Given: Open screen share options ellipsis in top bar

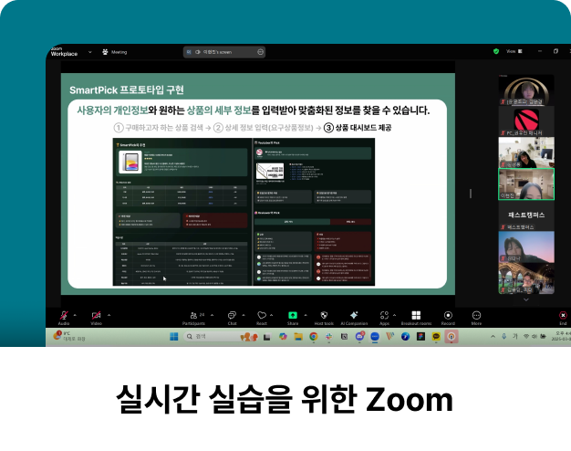Looking at the screenshot, I should [x=260, y=52].
